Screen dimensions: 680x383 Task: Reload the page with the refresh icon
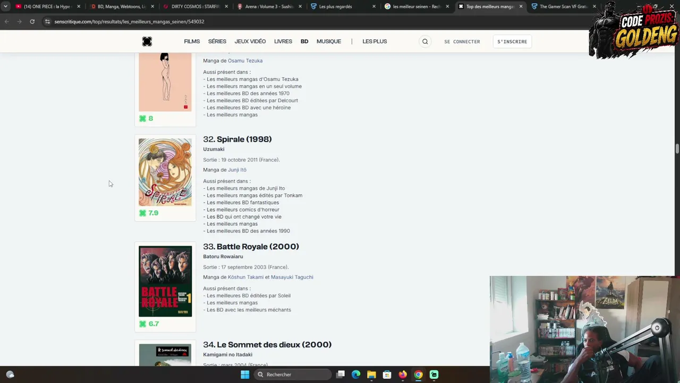coord(32,22)
